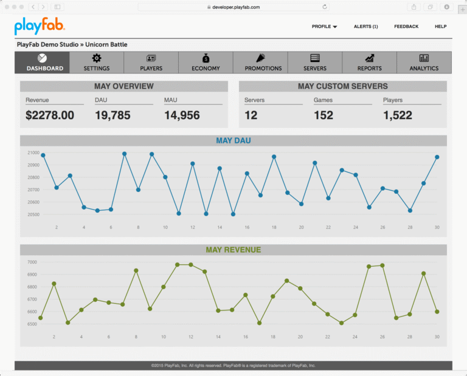Click the $2278.00 revenue value

[50, 115]
